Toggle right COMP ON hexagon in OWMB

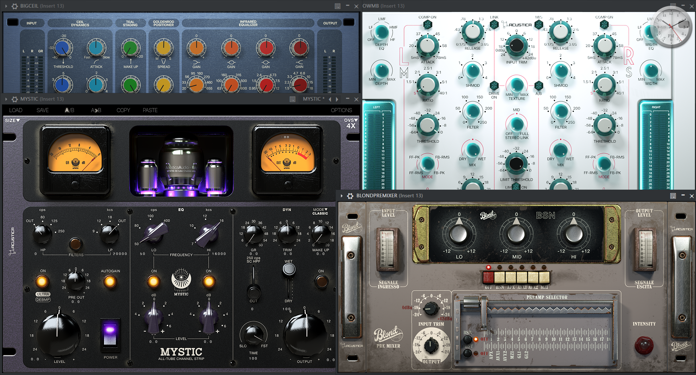pyautogui.click(x=604, y=25)
